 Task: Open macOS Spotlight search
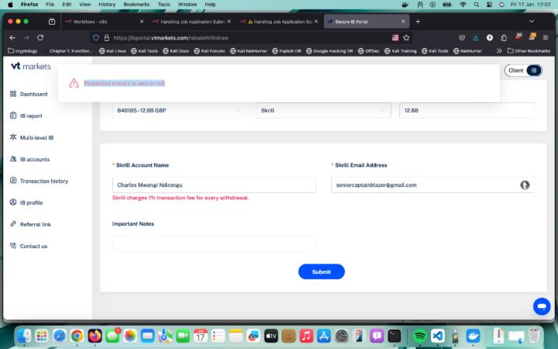pyautogui.click(x=476, y=5)
